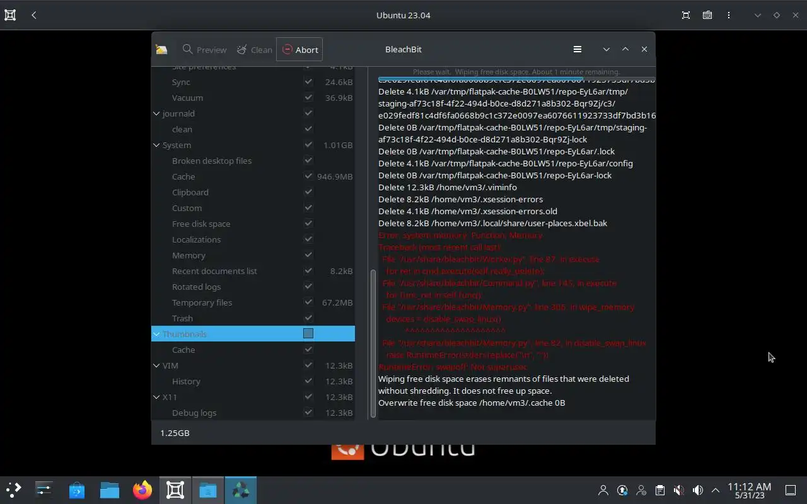
Task: Switch to the open folder window task
Action: (208, 490)
